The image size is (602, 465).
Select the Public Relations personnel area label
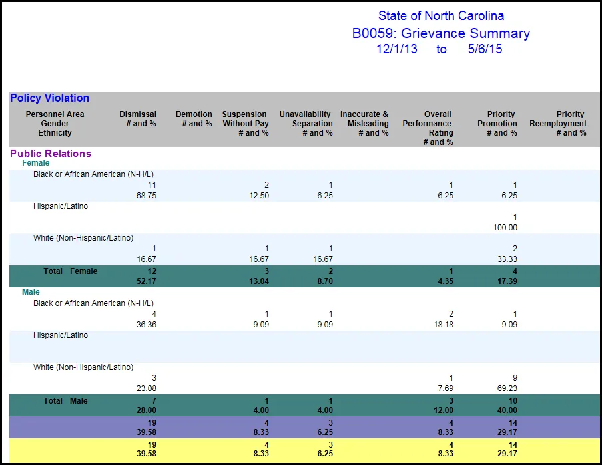coord(51,154)
